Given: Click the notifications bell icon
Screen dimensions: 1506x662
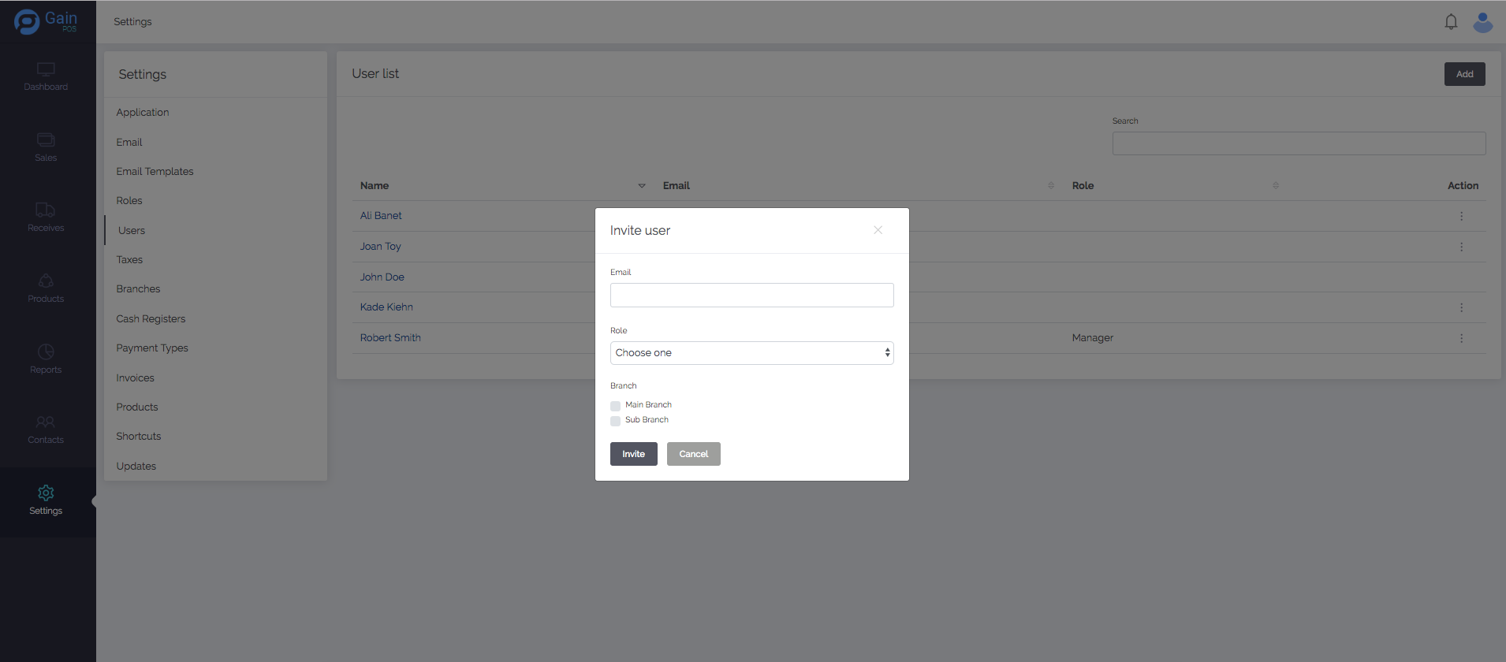Looking at the screenshot, I should tap(1451, 22).
